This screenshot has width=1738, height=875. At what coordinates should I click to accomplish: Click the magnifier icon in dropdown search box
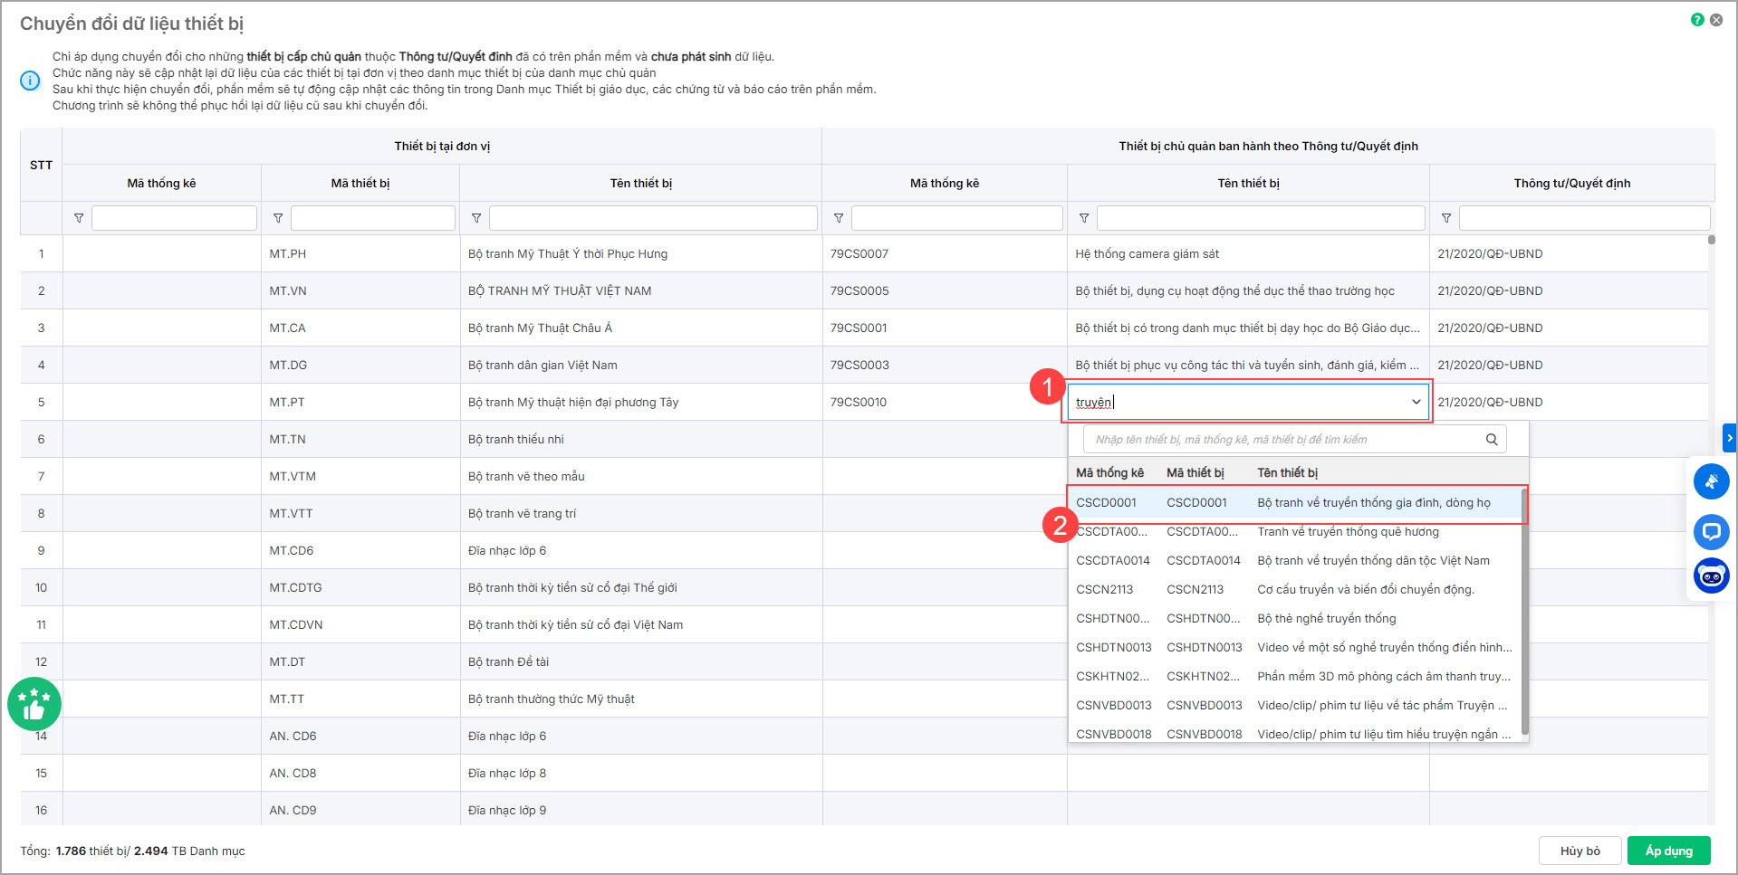[1492, 440]
